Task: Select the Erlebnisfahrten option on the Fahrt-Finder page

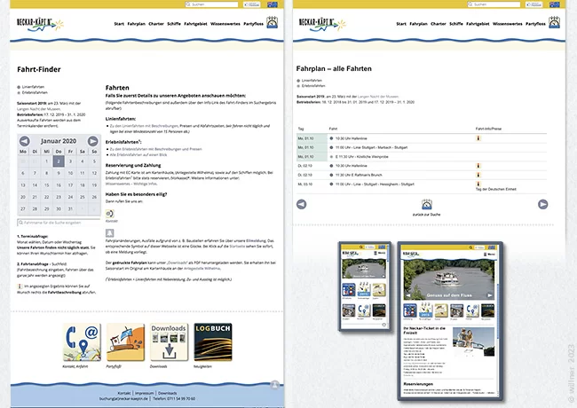Action: point(32,92)
